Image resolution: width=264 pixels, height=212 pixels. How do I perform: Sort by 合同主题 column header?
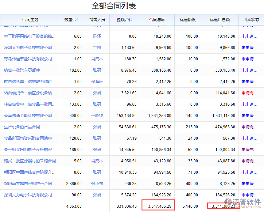click(30, 20)
